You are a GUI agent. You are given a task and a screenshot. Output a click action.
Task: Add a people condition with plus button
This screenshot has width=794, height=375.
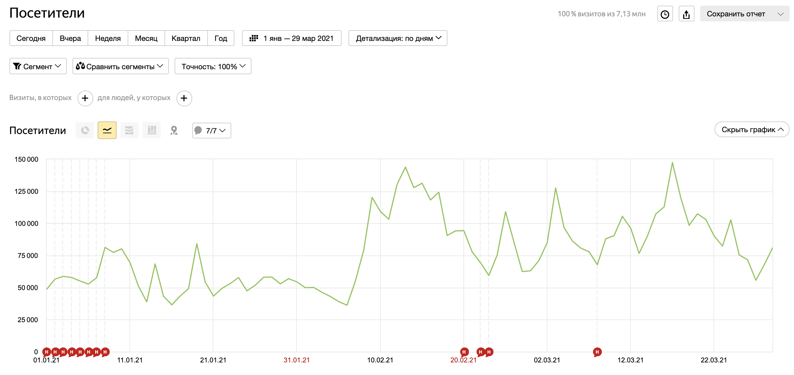184,98
